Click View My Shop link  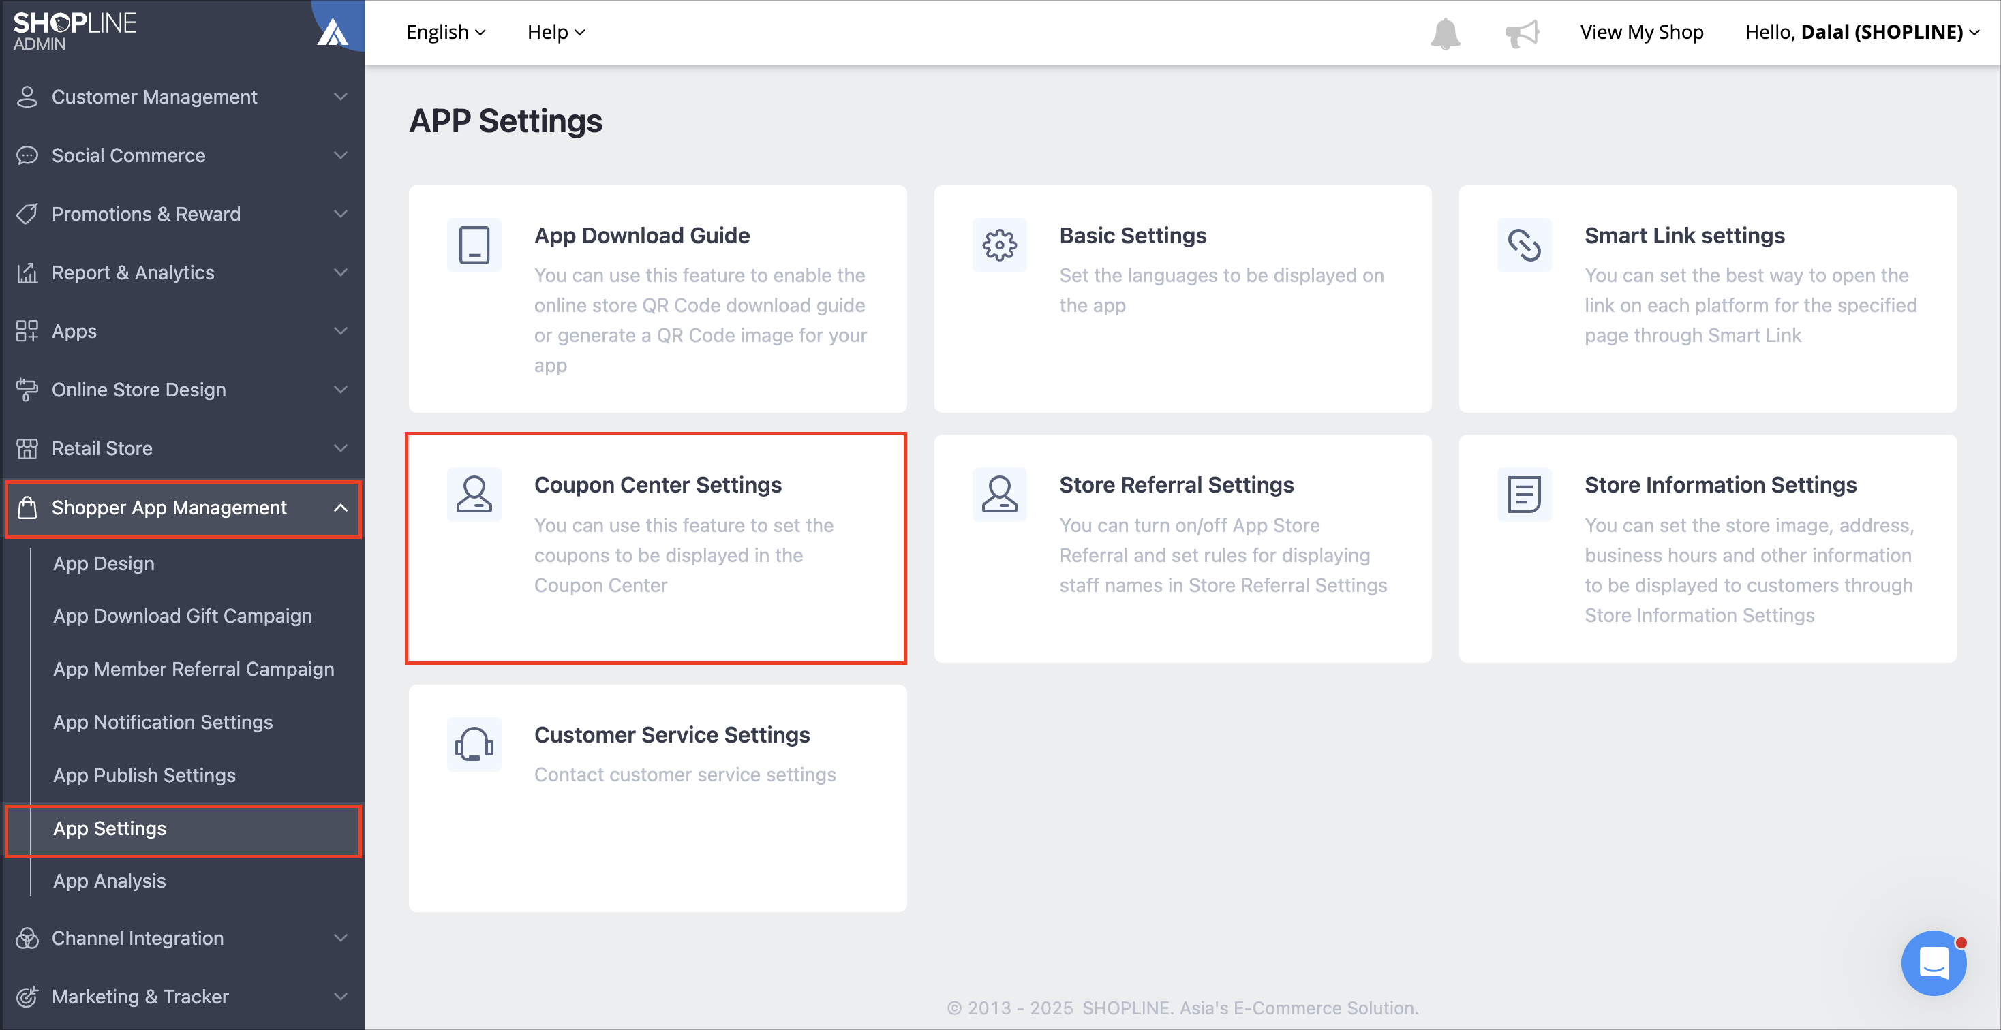(1641, 32)
